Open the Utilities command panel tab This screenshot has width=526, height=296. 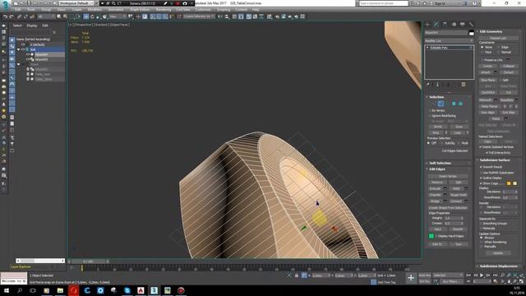point(471,24)
